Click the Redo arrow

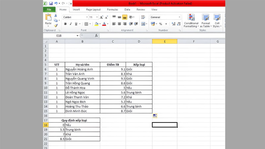pos(63,3)
